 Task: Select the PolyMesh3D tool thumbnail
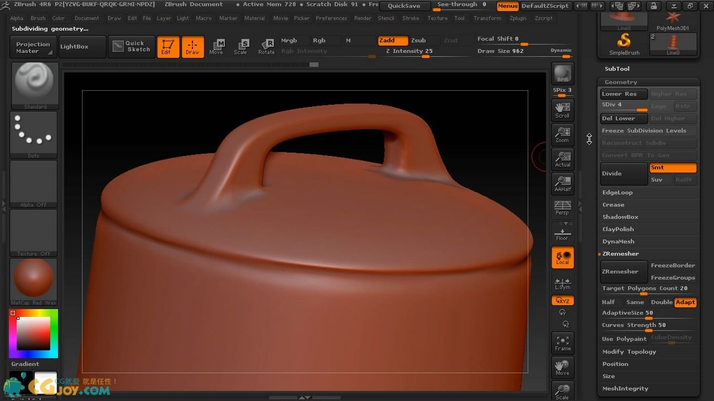pyautogui.click(x=673, y=21)
